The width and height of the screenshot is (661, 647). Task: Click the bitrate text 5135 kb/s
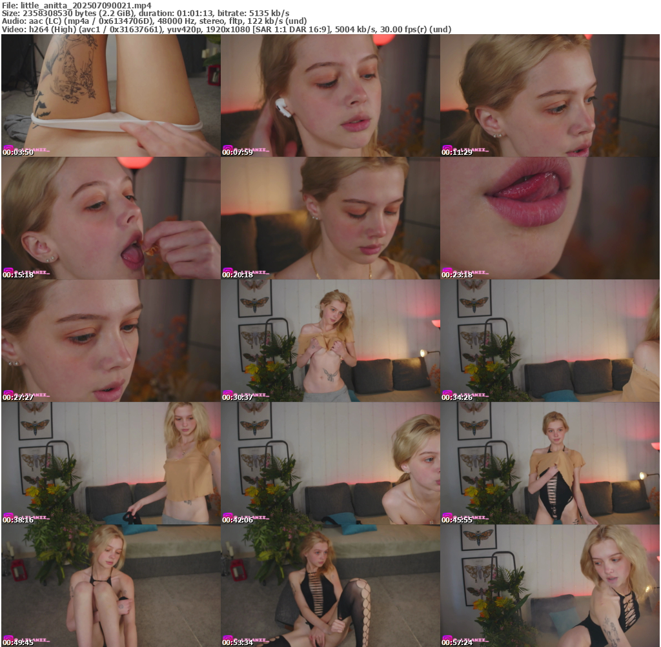[x=269, y=14]
